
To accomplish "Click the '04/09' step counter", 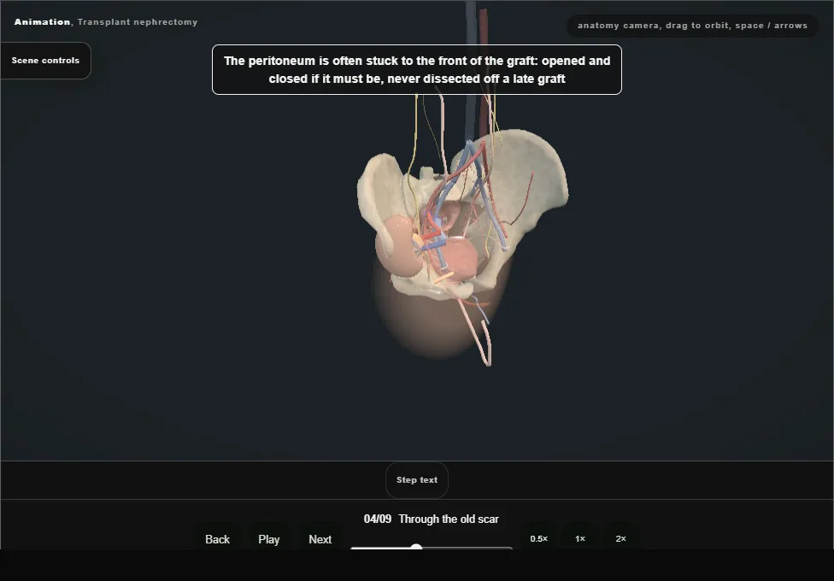I will point(378,519).
